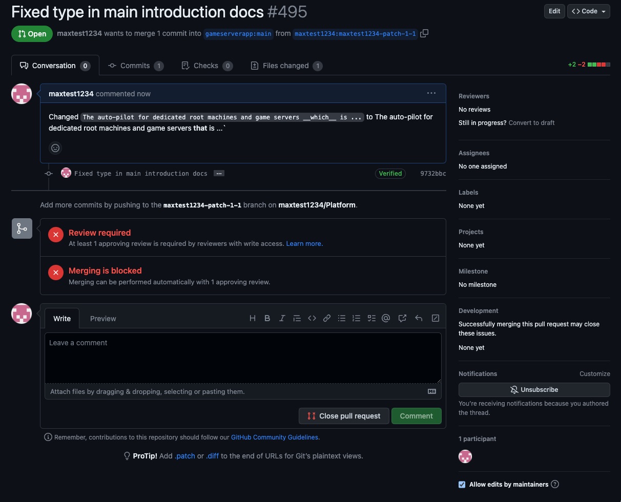The image size is (621, 502).
Task: Toggle bold formatting for the comment
Action: [267, 318]
